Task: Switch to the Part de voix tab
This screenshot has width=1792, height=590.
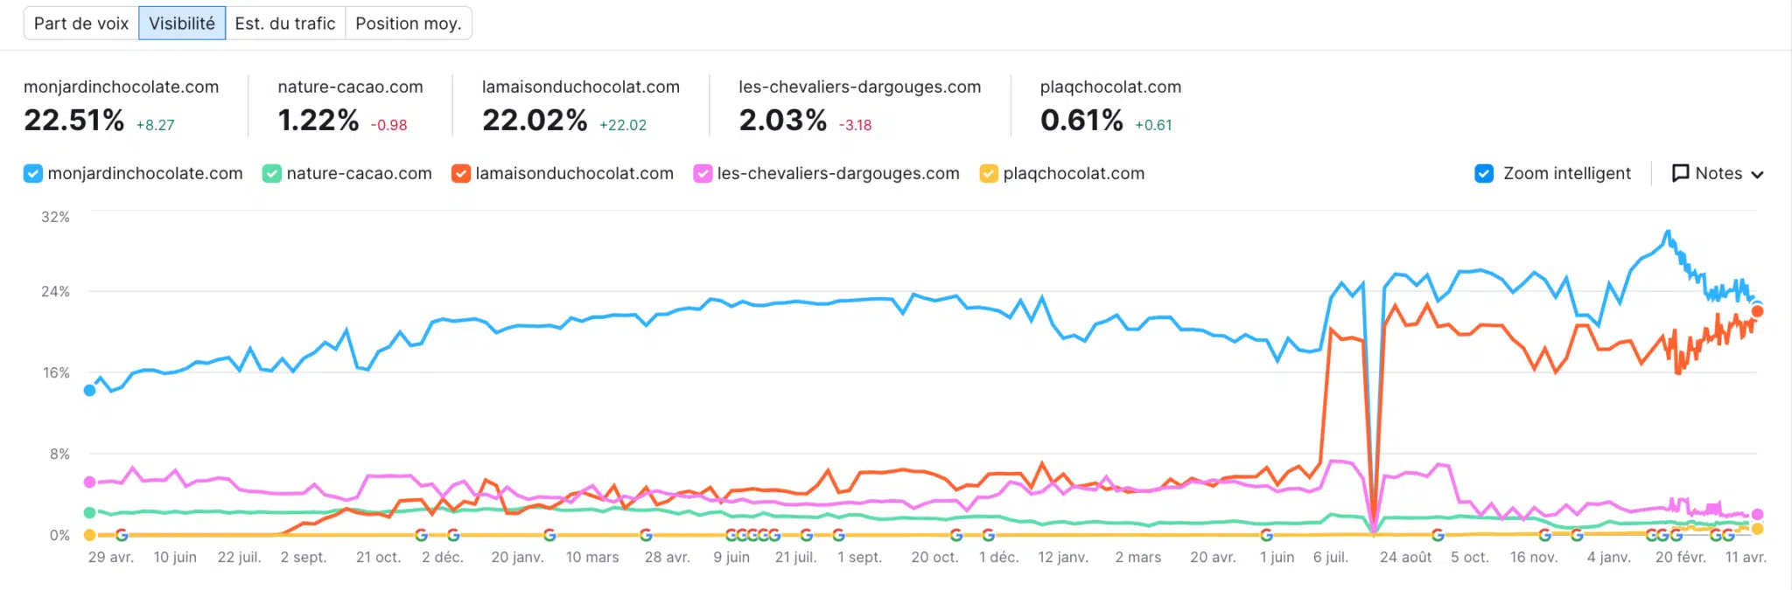Action: [x=81, y=24]
